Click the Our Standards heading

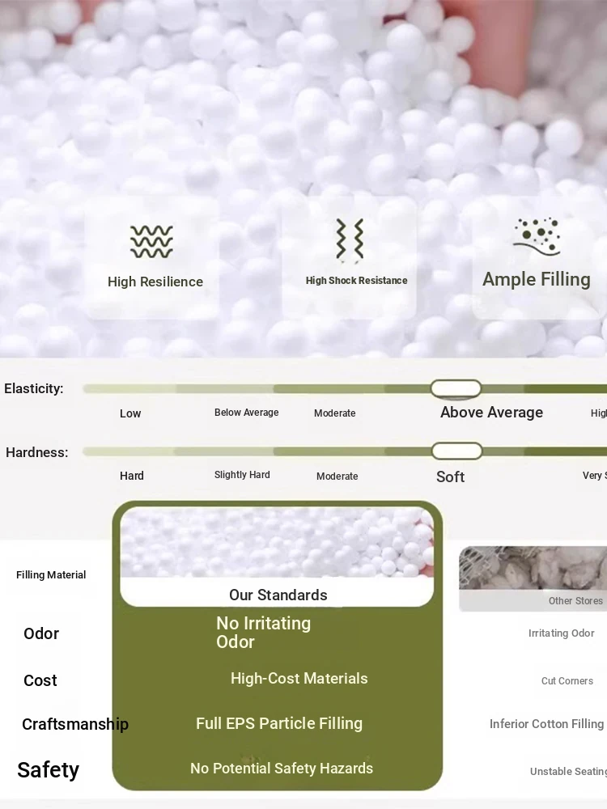278,595
